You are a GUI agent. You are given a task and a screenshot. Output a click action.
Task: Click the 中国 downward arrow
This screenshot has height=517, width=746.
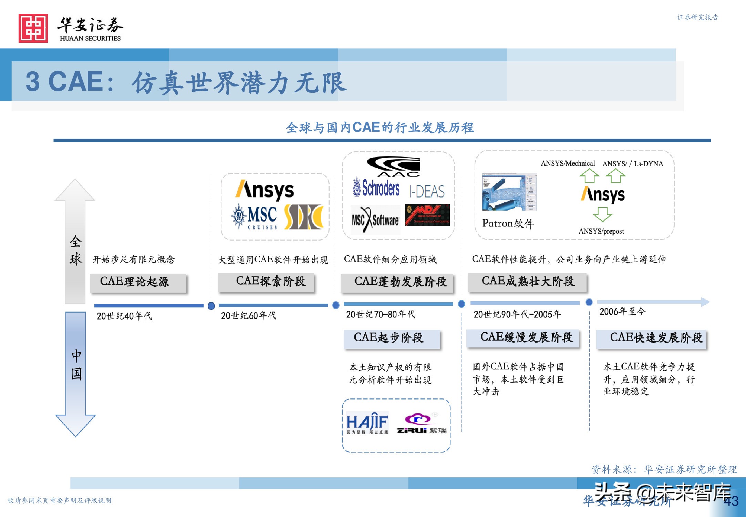[75, 374]
